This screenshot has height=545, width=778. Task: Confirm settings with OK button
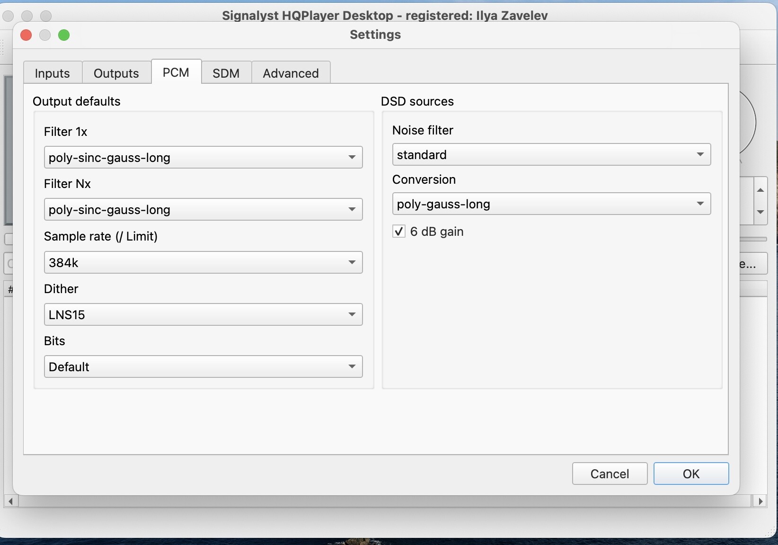(x=691, y=474)
